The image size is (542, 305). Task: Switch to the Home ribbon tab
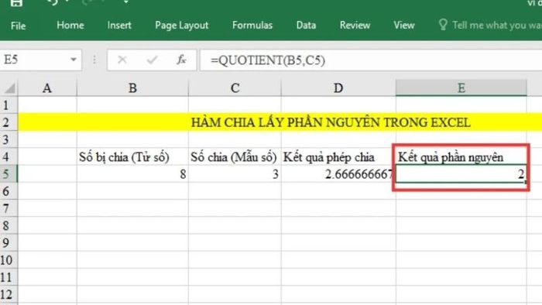(70, 26)
